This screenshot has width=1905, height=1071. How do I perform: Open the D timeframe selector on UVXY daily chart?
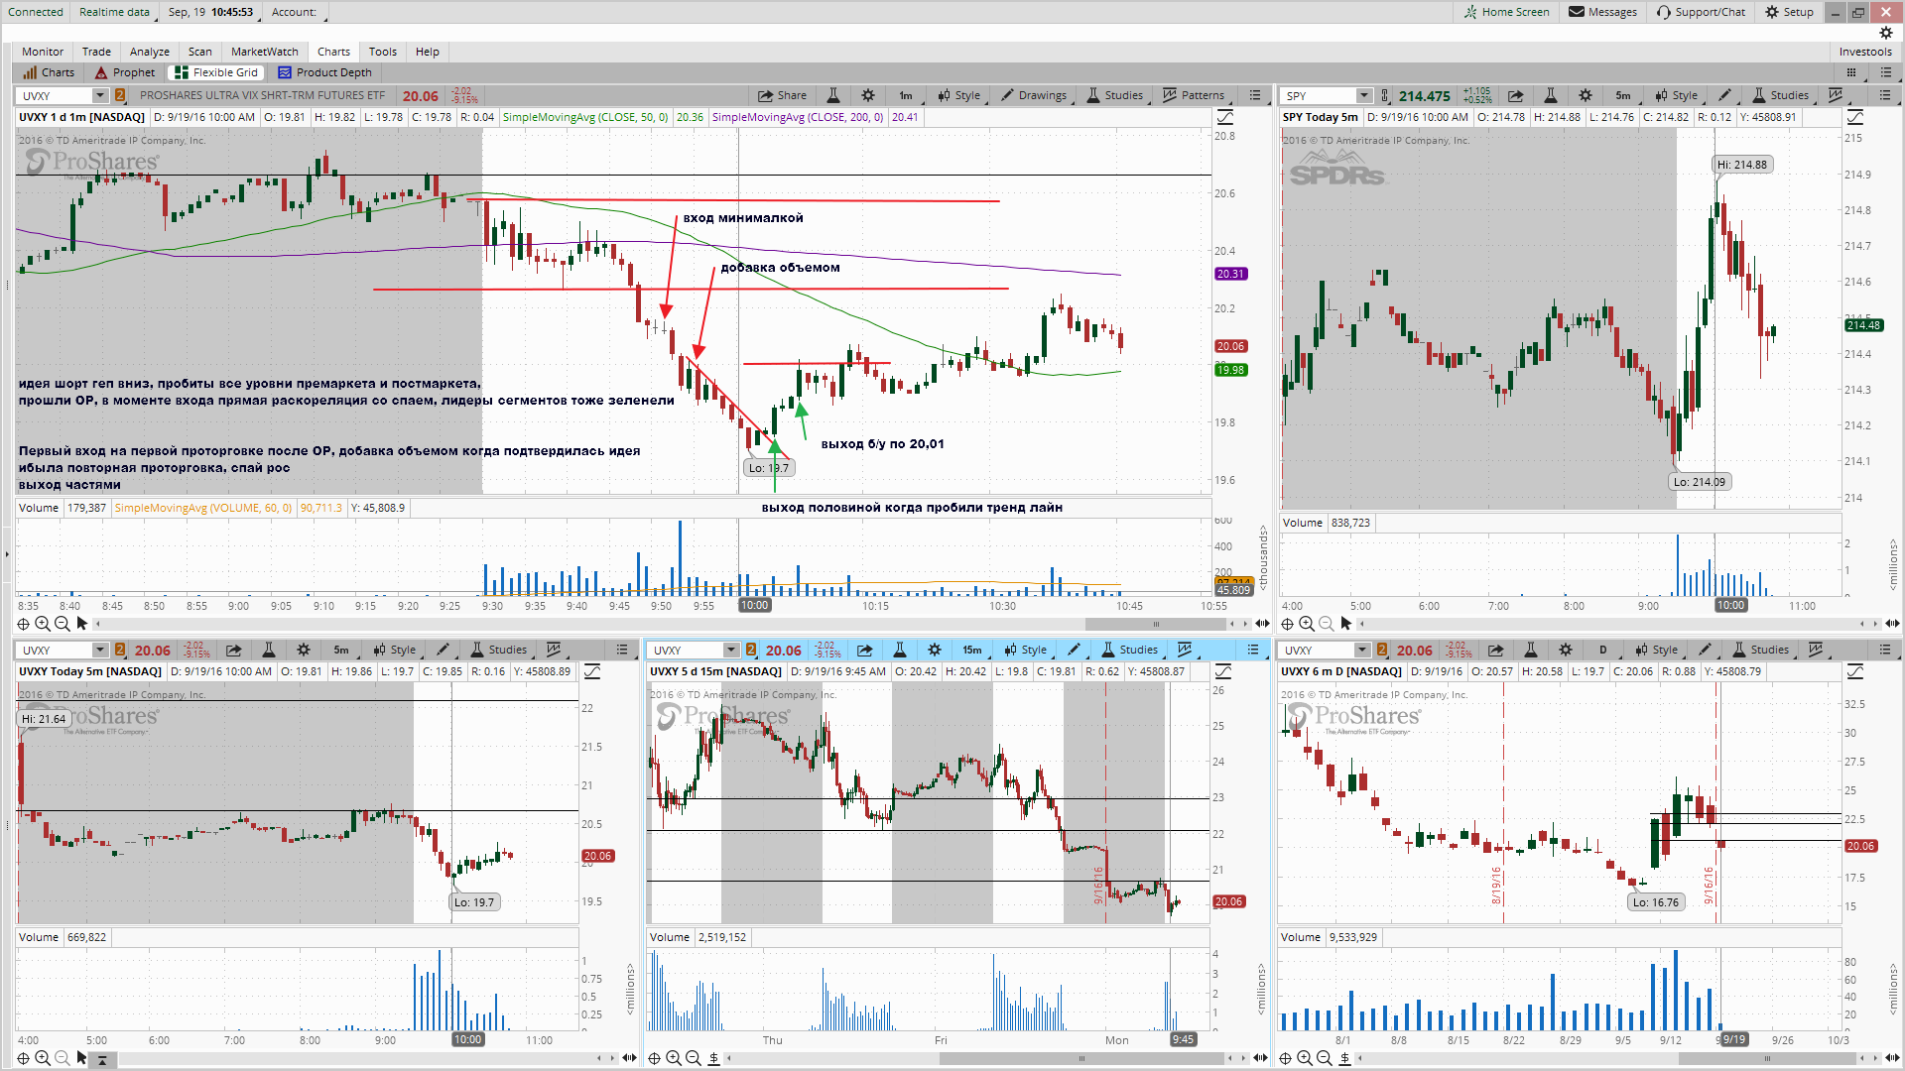point(1602,650)
